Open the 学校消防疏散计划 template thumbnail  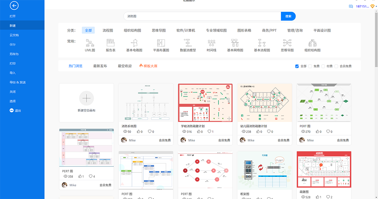coord(205,103)
